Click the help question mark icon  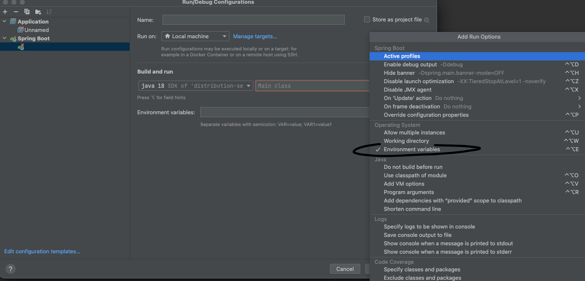[x=10, y=269]
